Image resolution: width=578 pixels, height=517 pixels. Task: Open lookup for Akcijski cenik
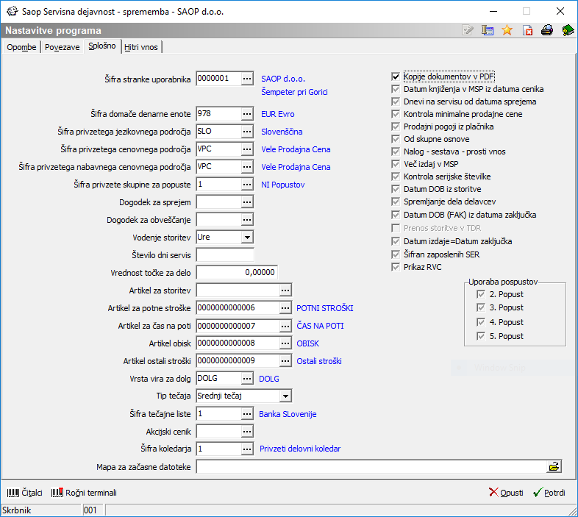tap(247, 432)
